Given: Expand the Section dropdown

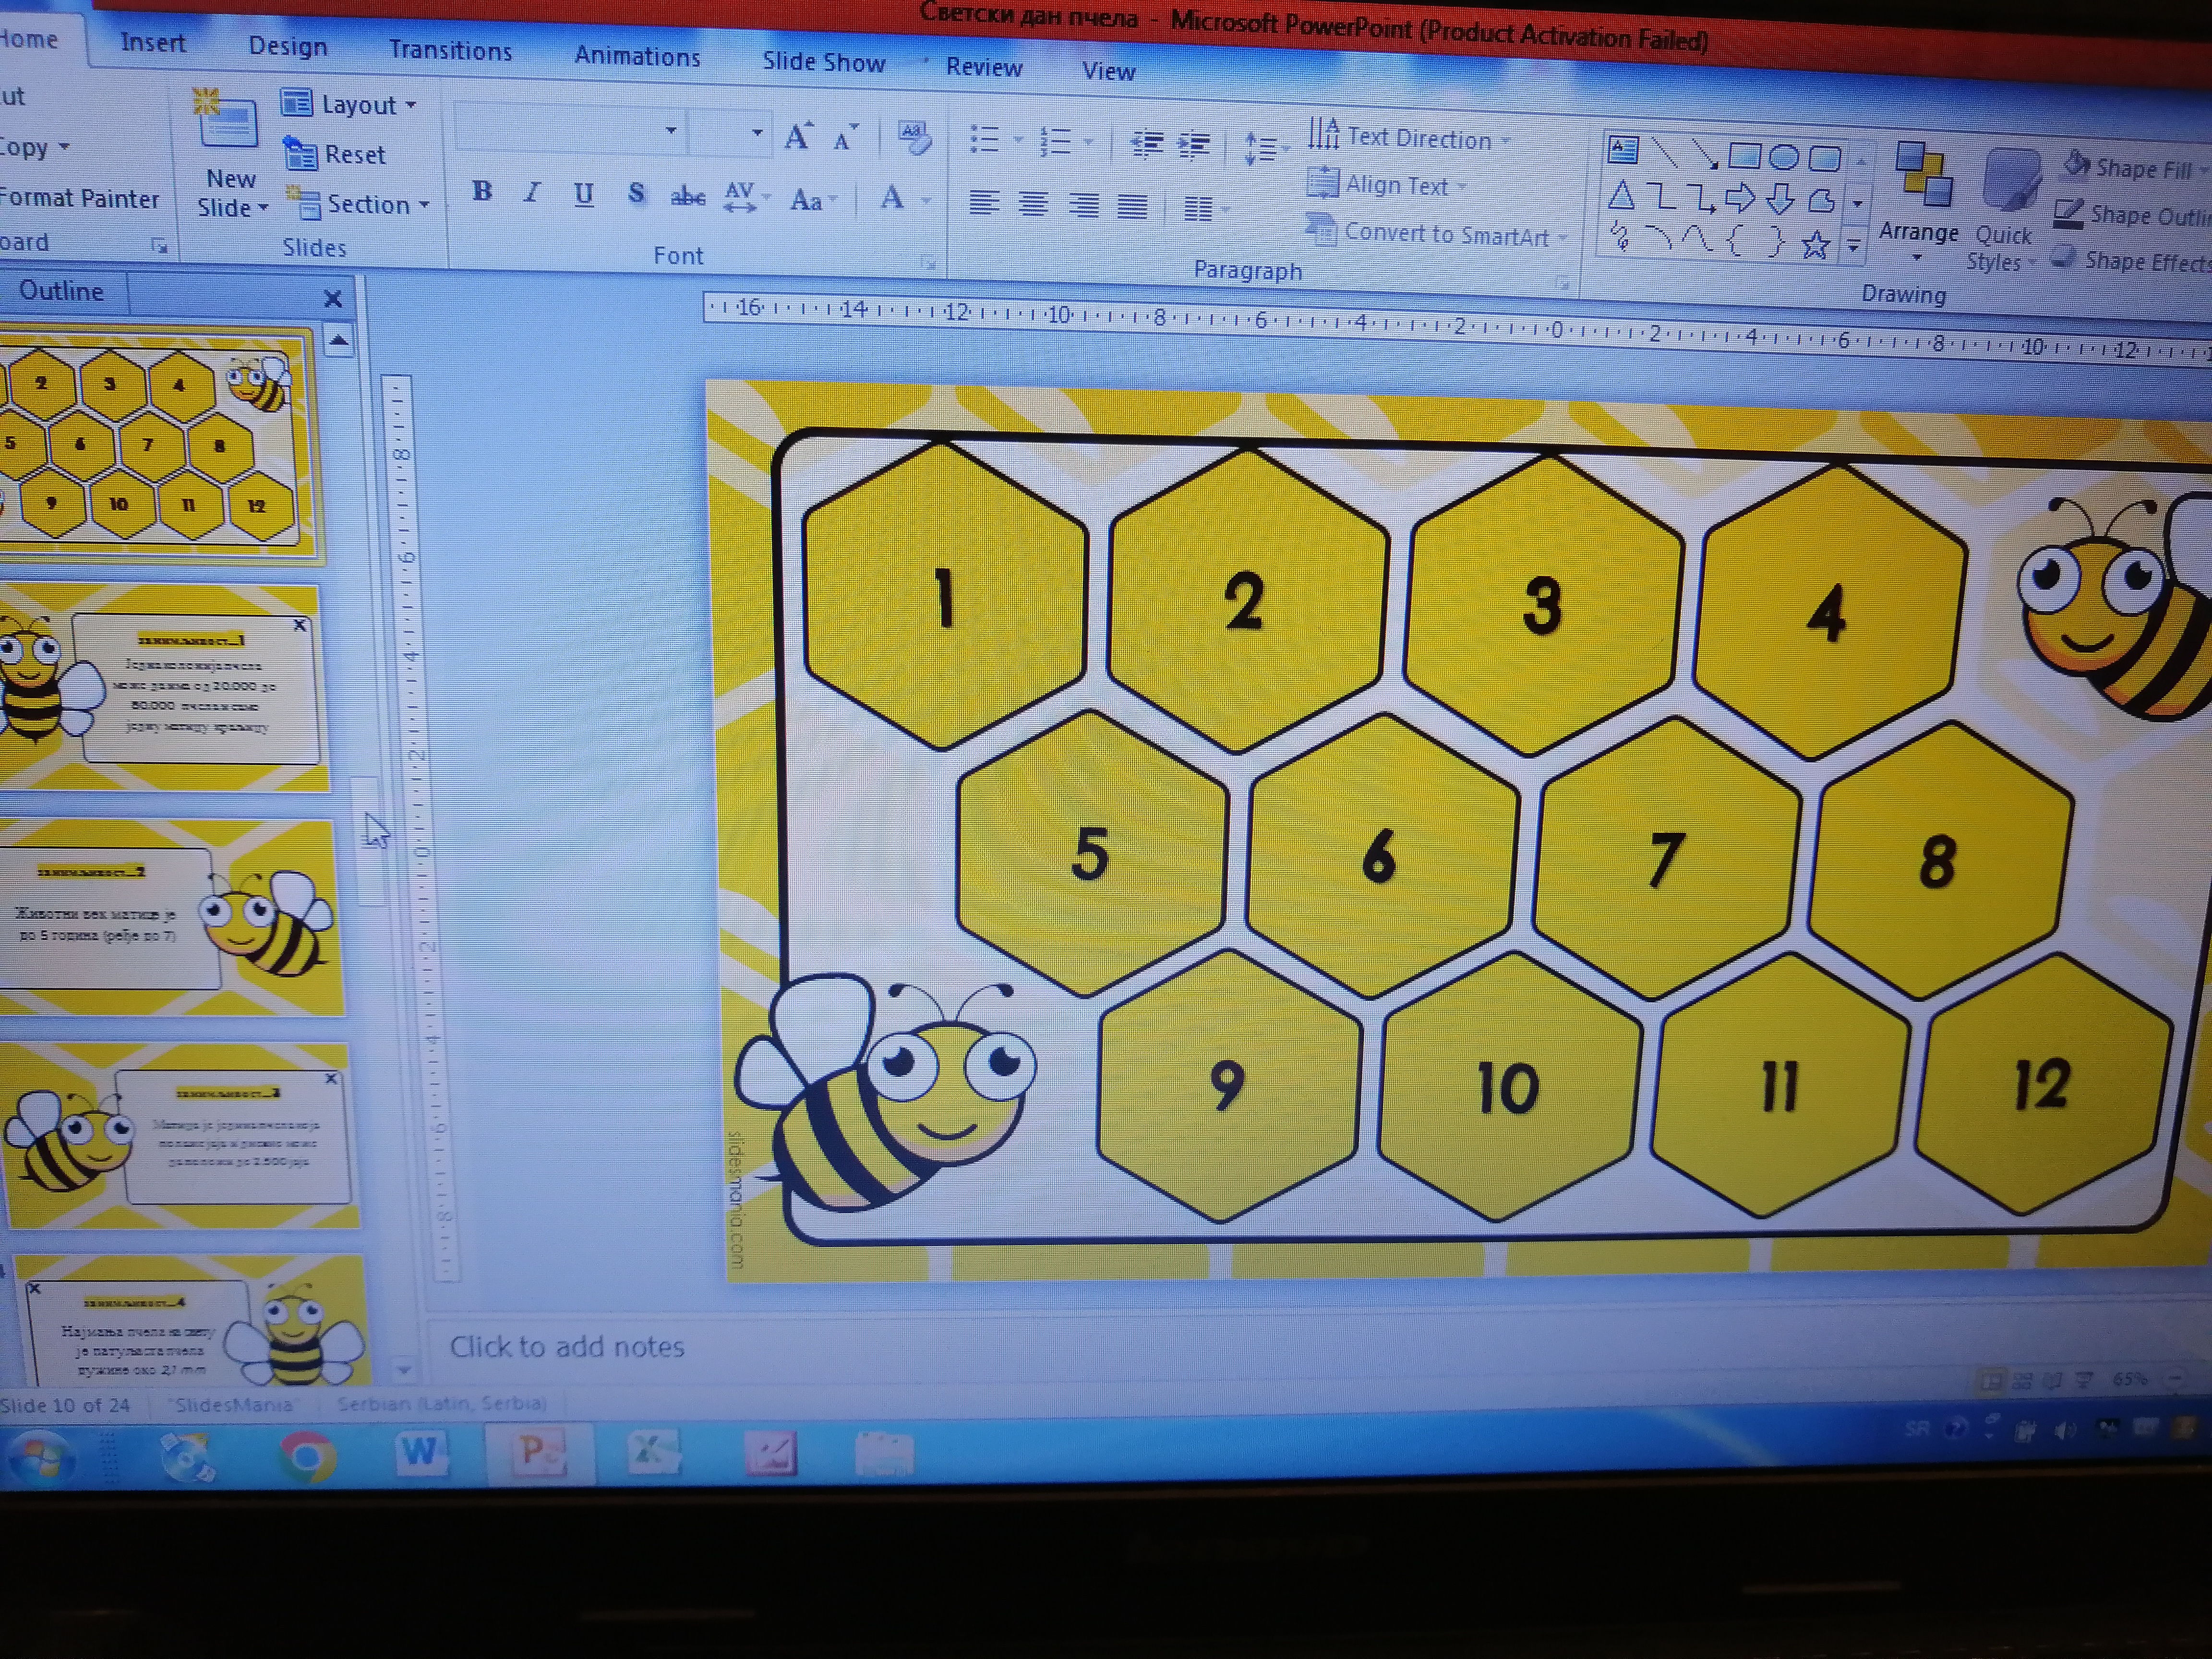Looking at the screenshot, I should 358,204.
